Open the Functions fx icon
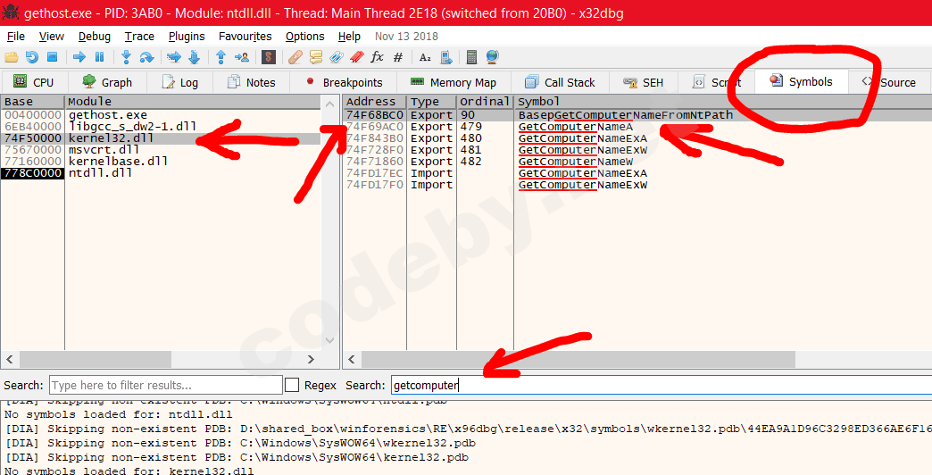 [377, 57]
